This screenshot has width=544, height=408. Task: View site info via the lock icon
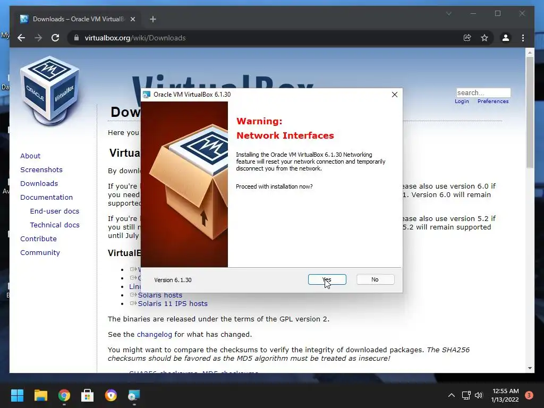(x=76, y=38)
